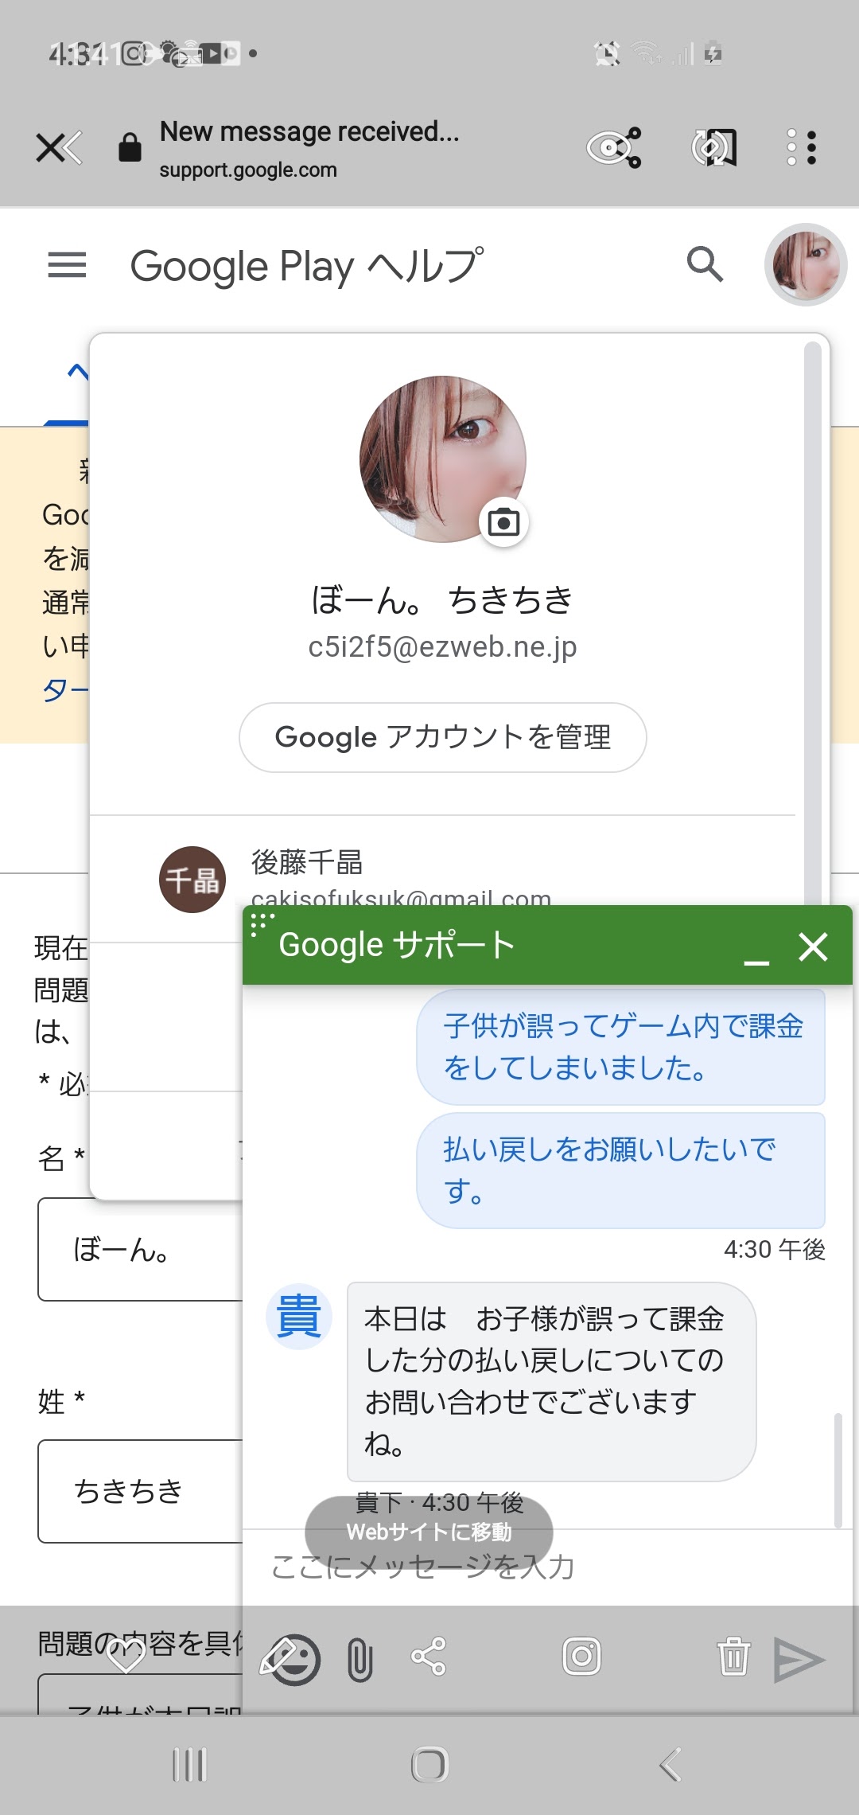Tap the screenshot capture icon at the bottom
This screenshot has width=859, height=1815.
[x=581, y=1657]
